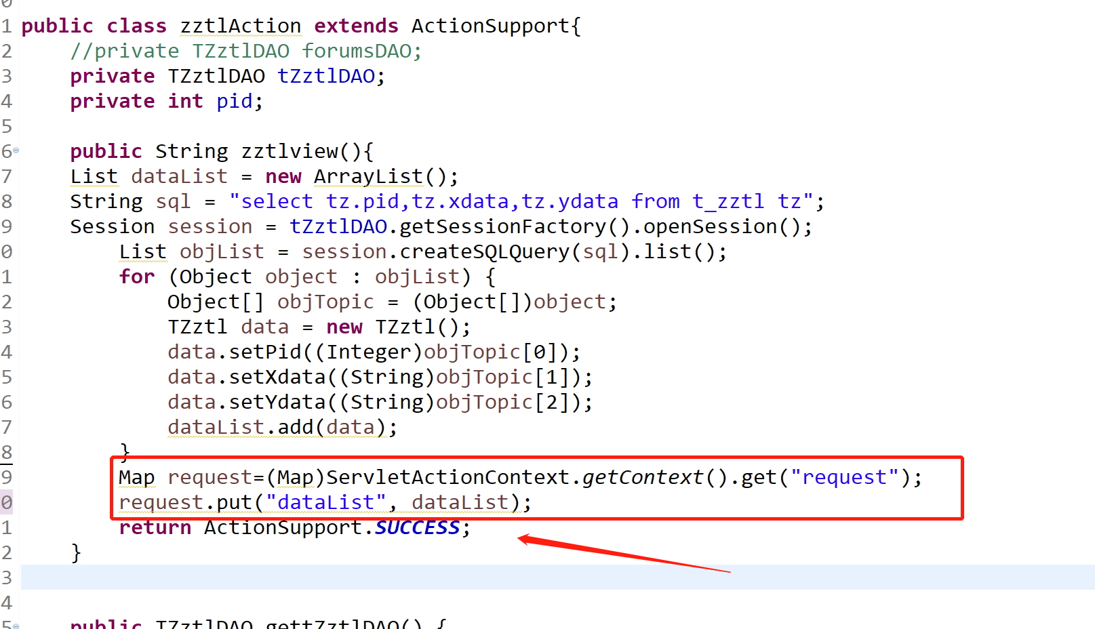Click 'put' in request.put line
Viewport: 1095px width, 629px height.
coord(235,502)
